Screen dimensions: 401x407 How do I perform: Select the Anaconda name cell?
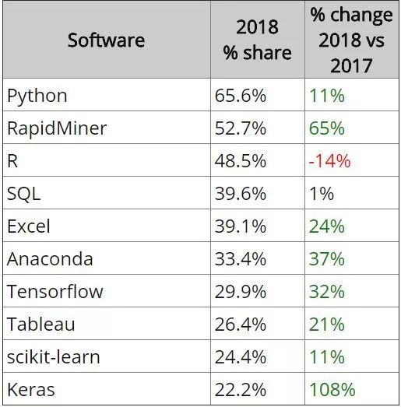pyautogui.click(x=107, y=258)
